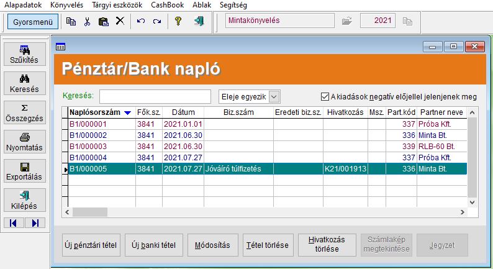This screenshot has height=269, width=493.
Task: Select row B1/000001
Action: click(x=267, y=124)
